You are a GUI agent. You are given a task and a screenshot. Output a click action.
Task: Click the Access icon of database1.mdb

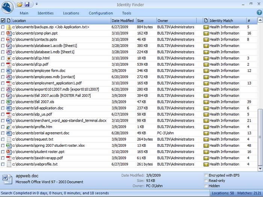9,52
